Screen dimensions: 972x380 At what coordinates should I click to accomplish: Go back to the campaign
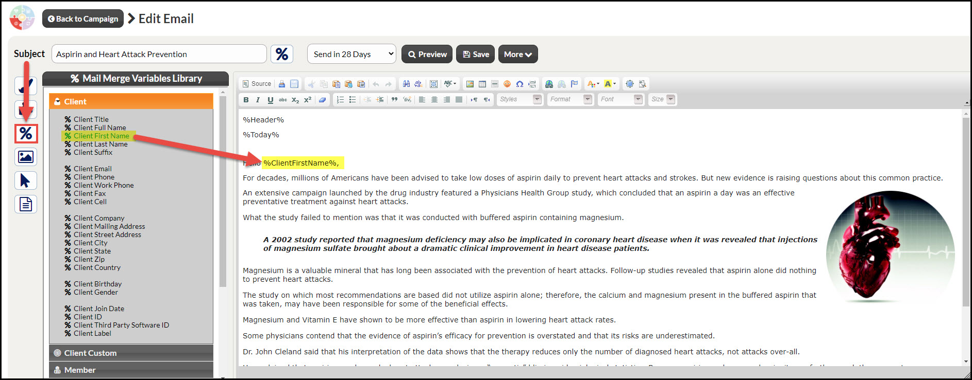pos(83,19)
